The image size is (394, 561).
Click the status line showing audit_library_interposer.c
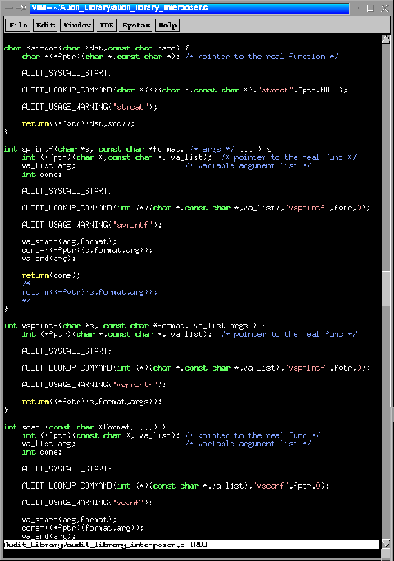click(x=192, y=545)
